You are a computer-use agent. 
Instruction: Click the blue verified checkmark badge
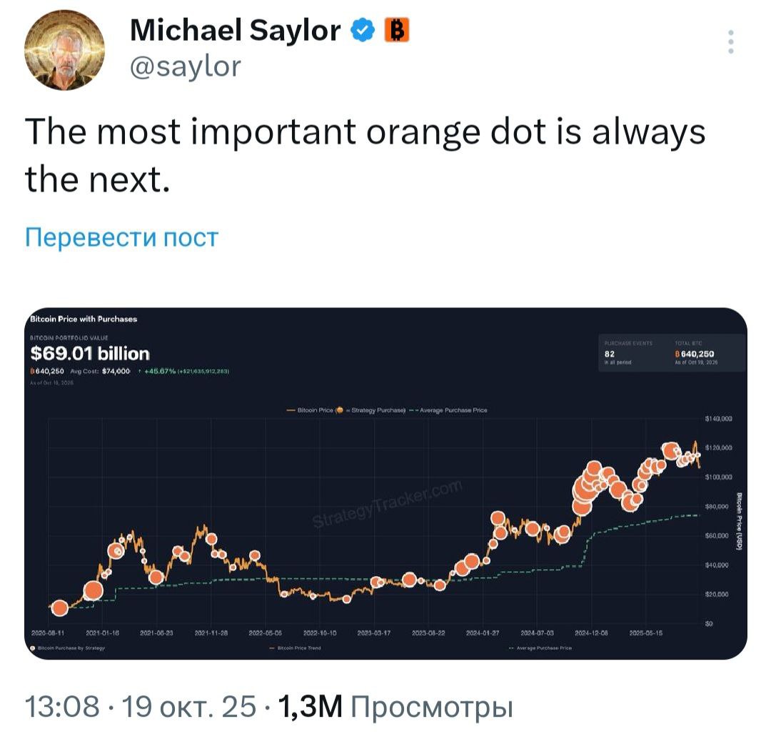click(363, 30)
